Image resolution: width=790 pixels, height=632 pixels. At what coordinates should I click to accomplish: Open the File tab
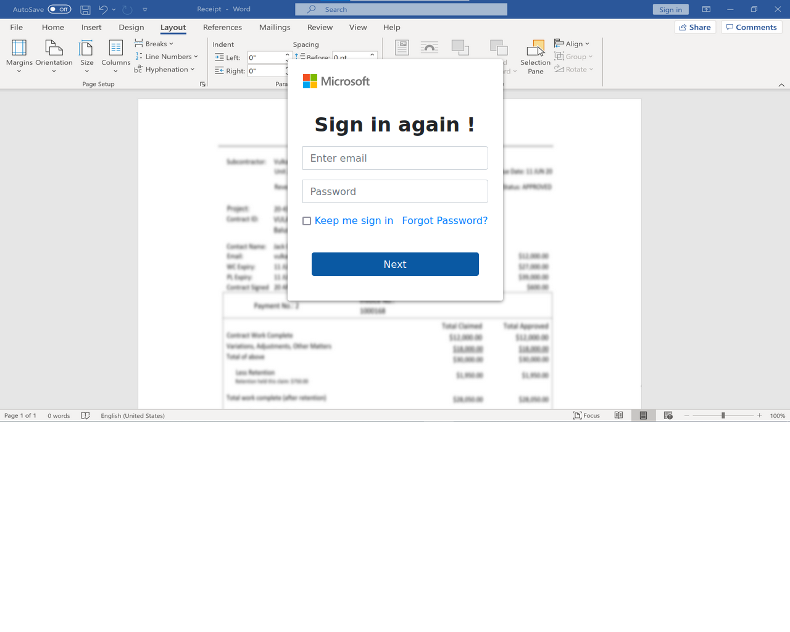17,27
